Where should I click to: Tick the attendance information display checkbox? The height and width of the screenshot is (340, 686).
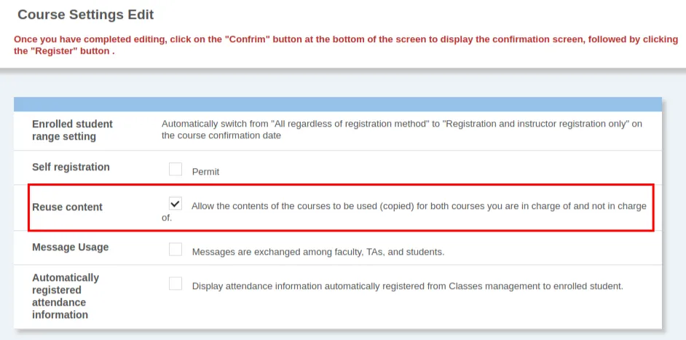pos(176,284)
